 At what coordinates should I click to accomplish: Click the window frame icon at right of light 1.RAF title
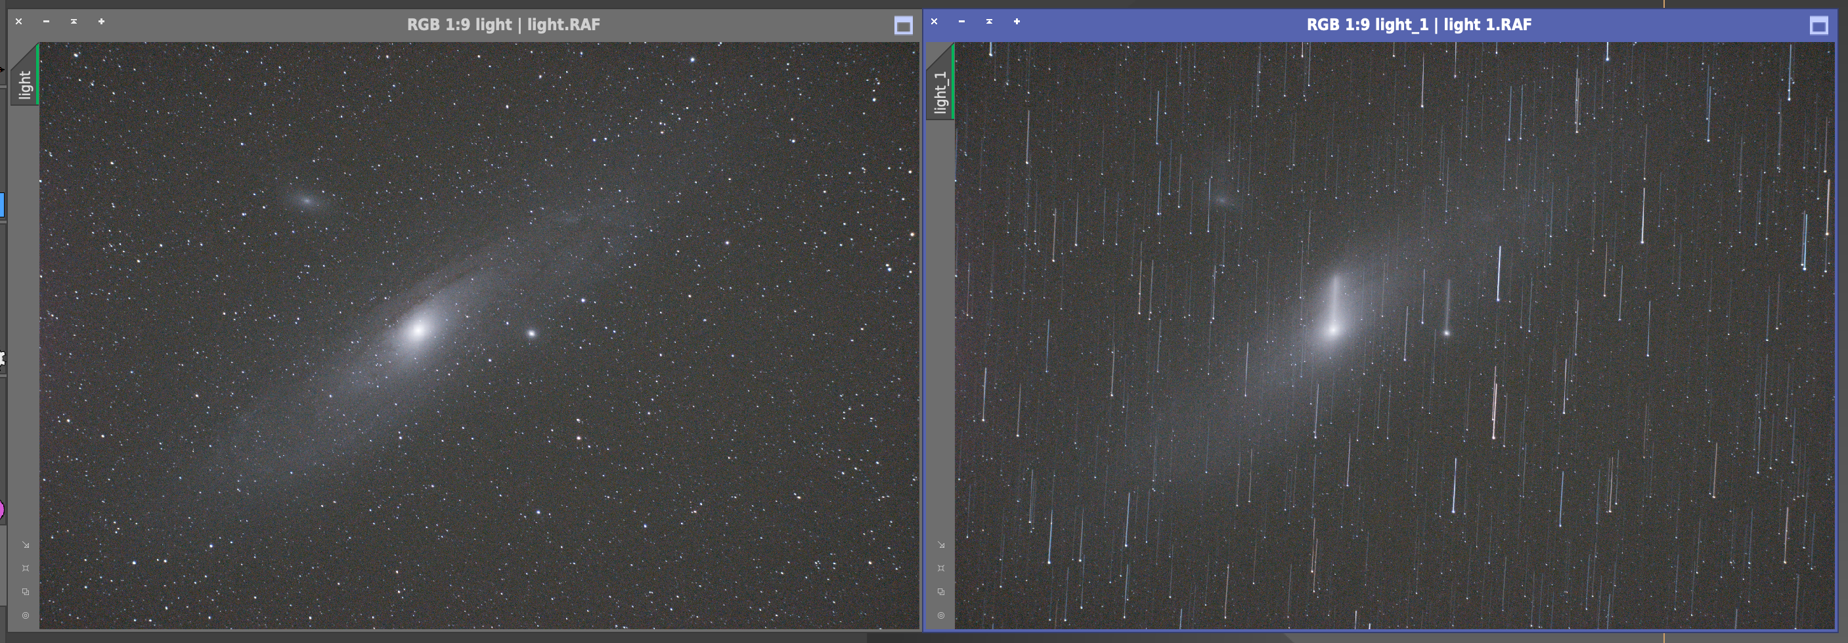point(1818,26)
